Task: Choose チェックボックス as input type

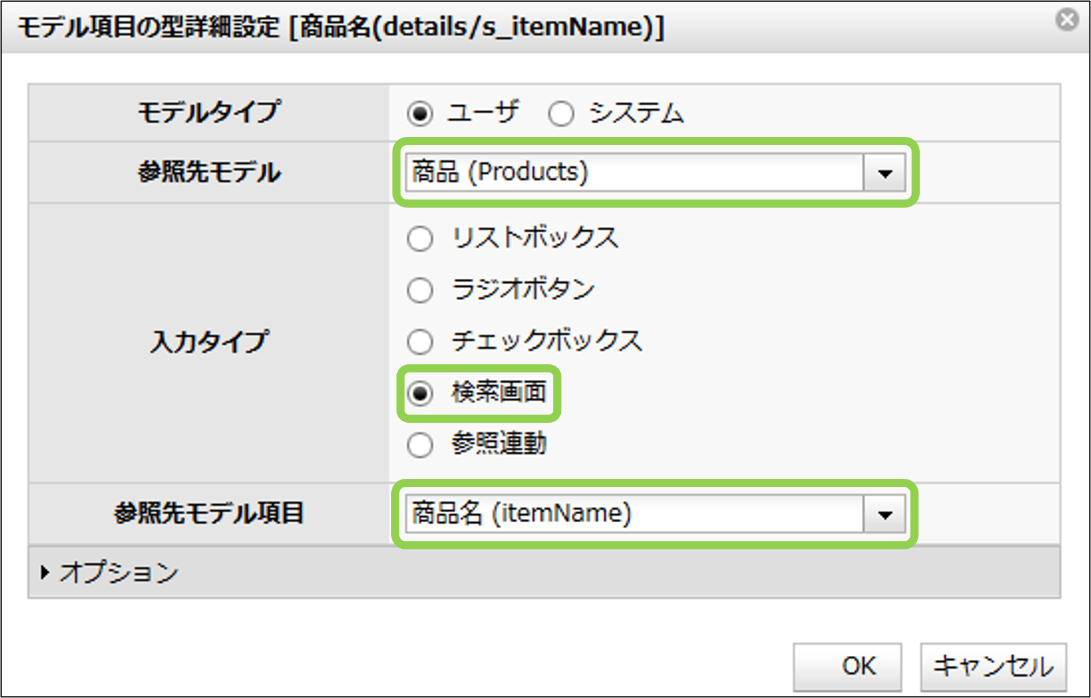Action: 420,341
